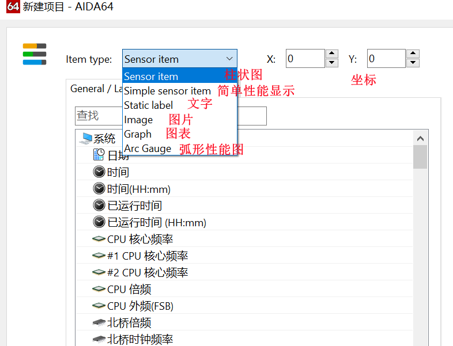Click the clock icon beside 已运行时间 (HH:mm)
The image size is (453, 346).
[99, 222]
